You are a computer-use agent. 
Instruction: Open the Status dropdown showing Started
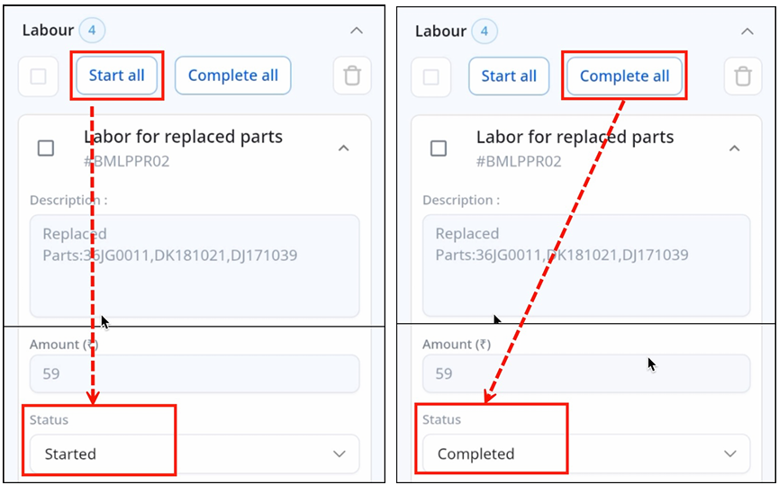coord(194,454)
